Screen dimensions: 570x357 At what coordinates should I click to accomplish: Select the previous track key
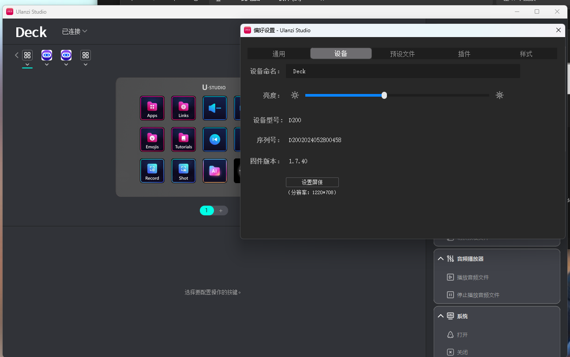tap(215, 139)
